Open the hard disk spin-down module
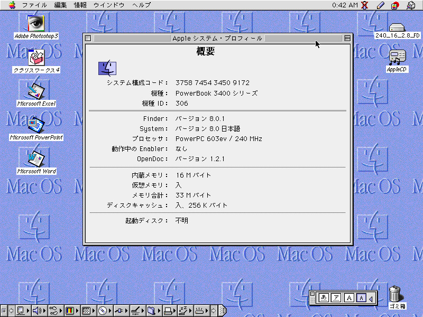 pyautogui.click(x=137, y=311)
